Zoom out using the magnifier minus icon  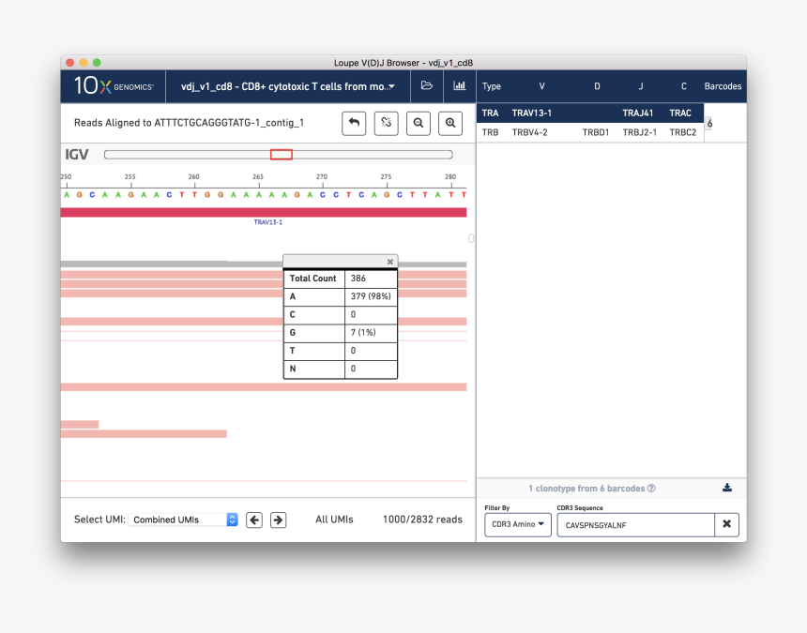[x=419, y=123]
